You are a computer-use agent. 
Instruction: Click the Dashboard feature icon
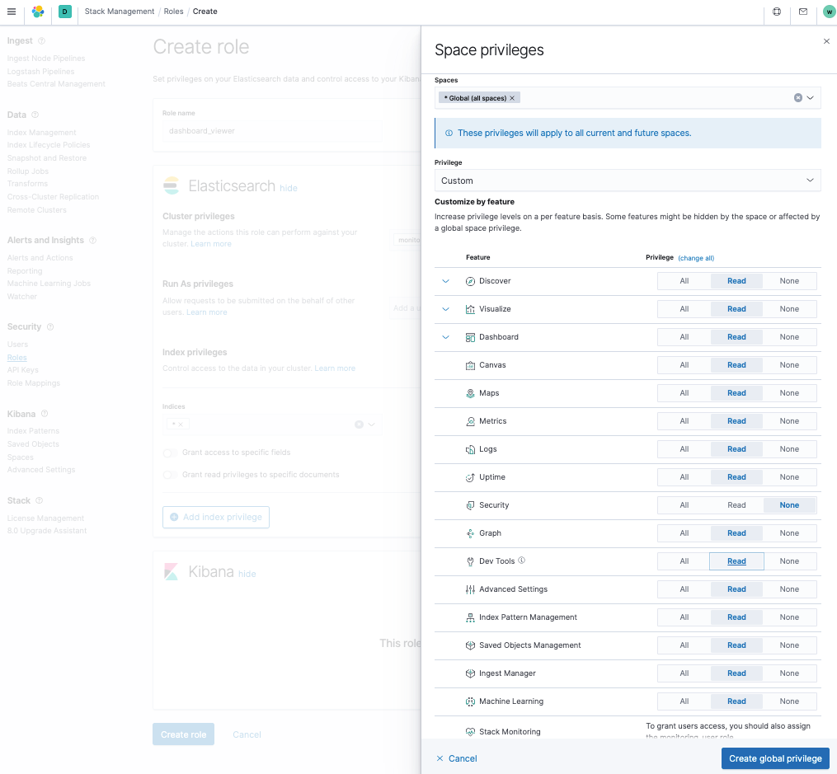(470, 337)
